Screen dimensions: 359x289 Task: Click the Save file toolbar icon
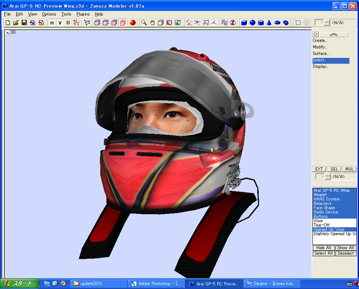click(x=24, y=22)
